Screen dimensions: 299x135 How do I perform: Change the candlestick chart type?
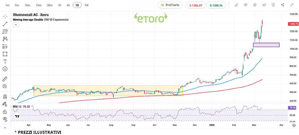point(245,5)
